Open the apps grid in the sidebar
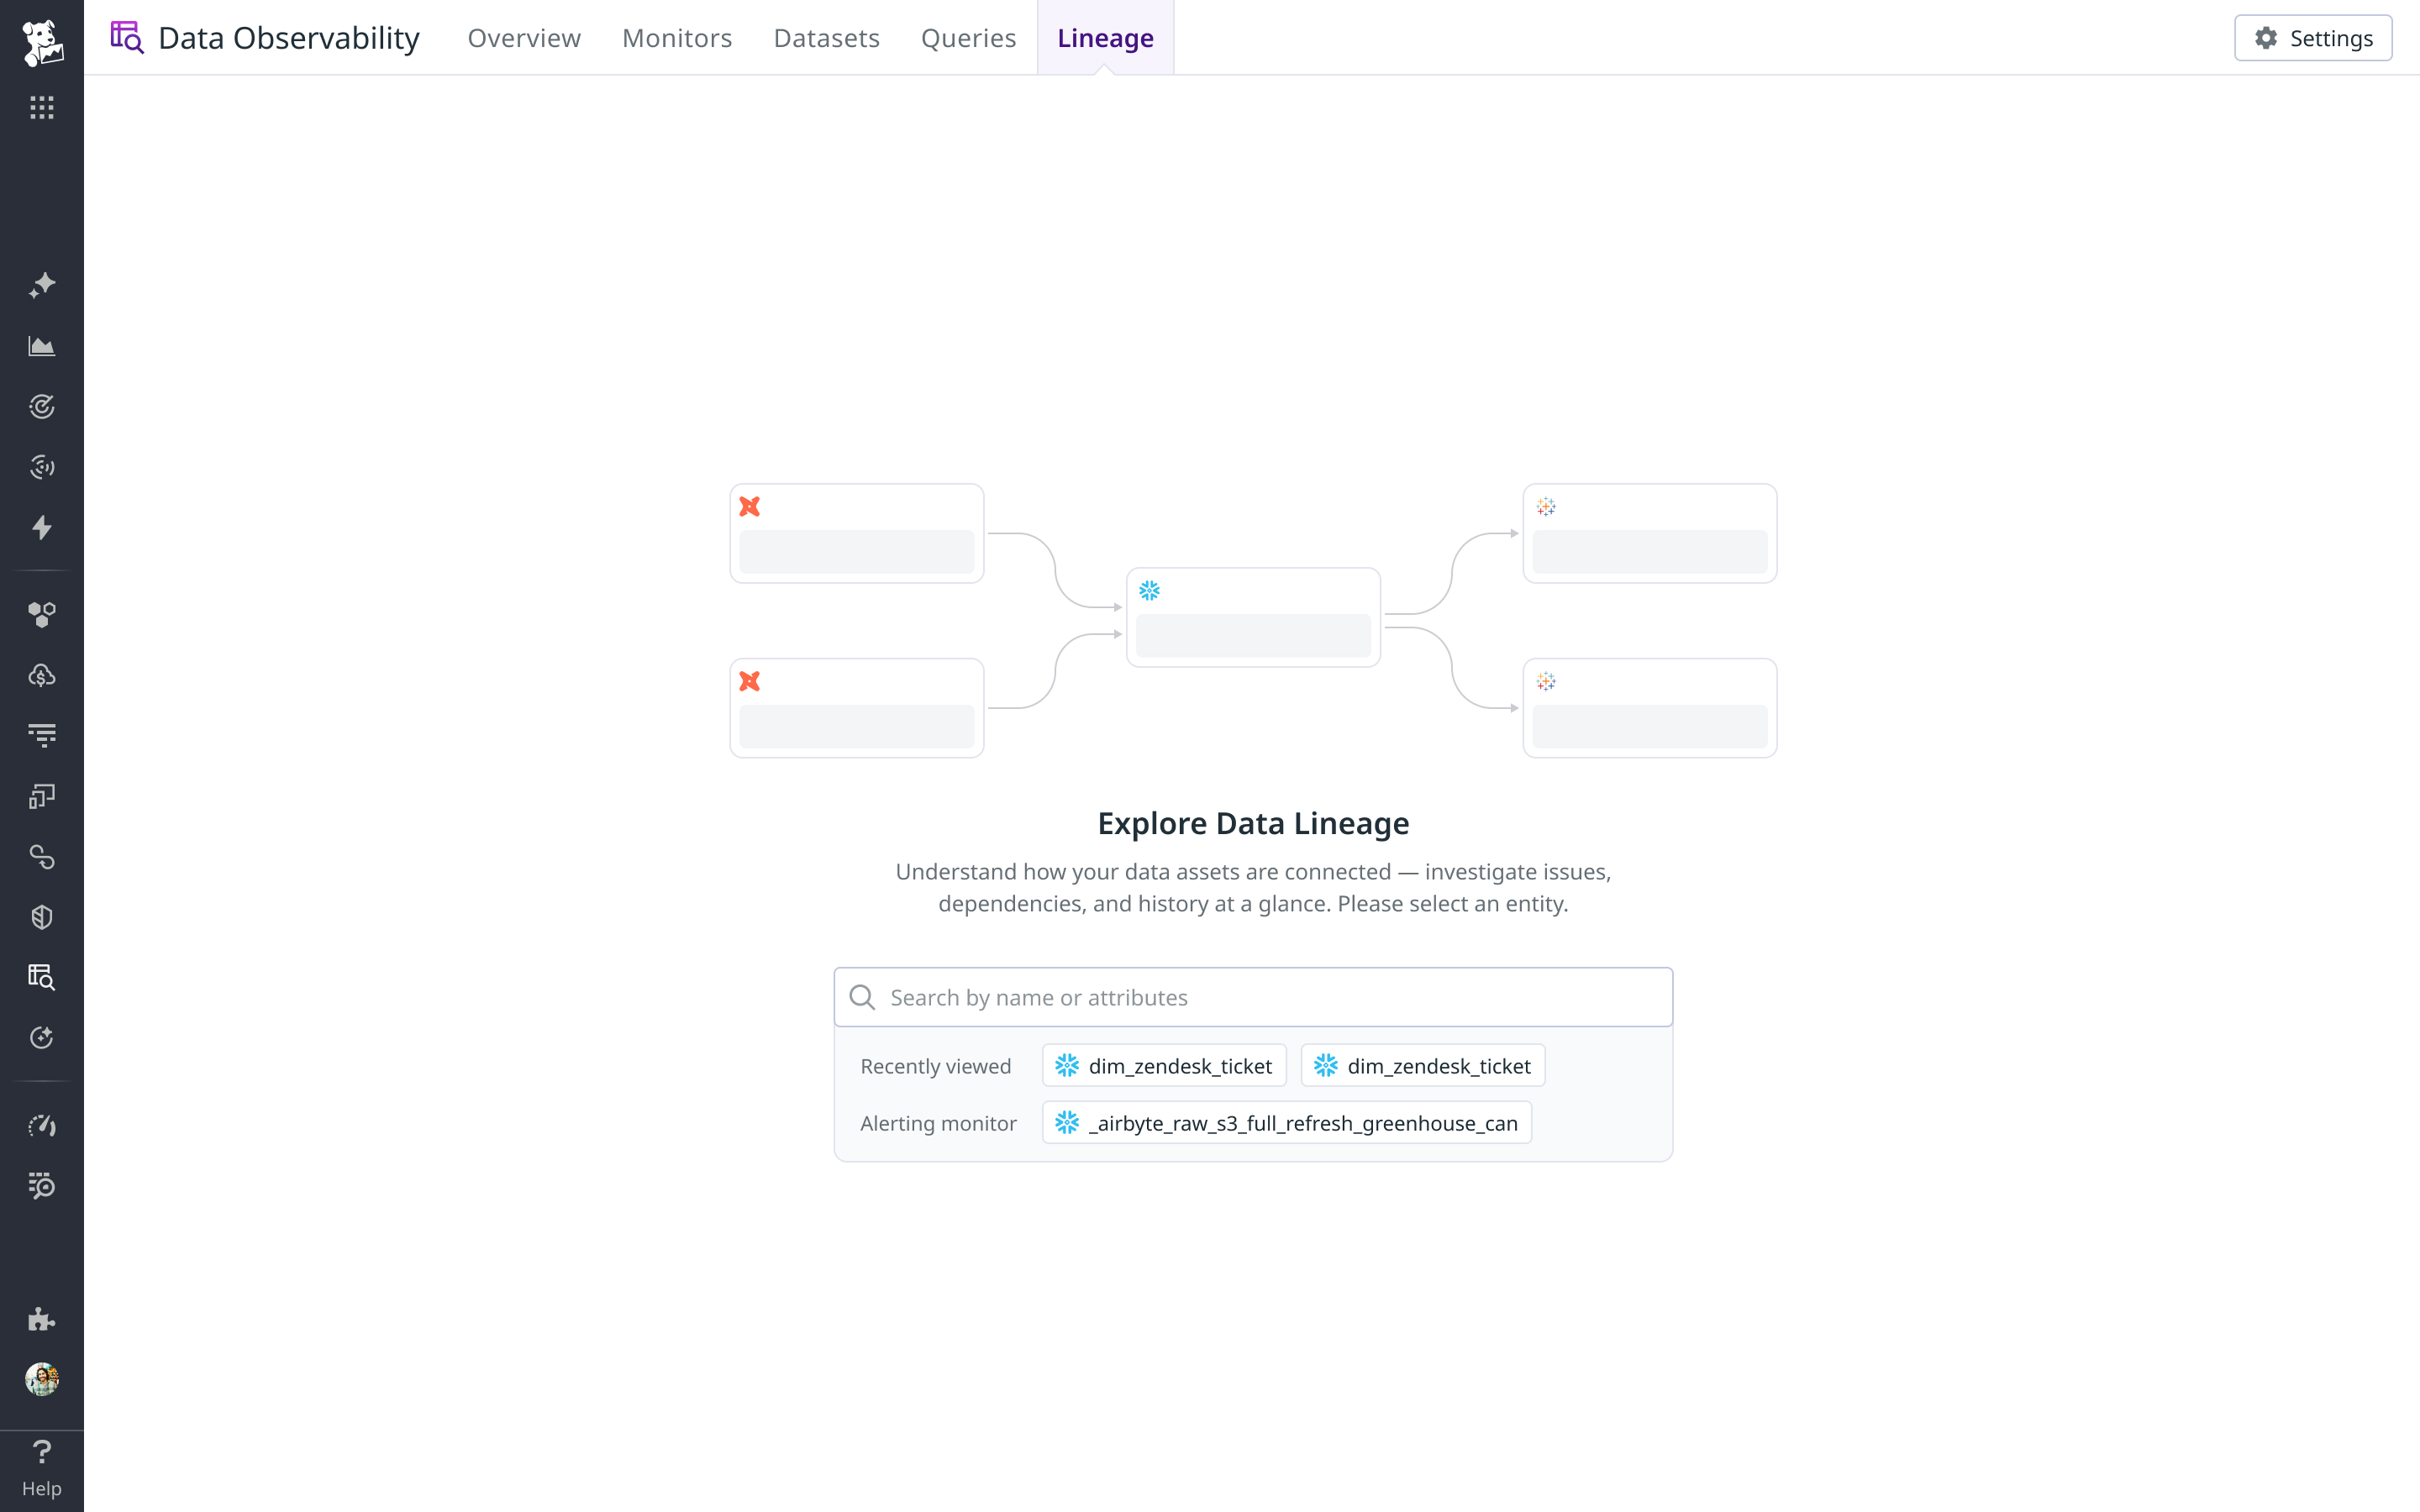This screenshot has width=2420, height=1512. tap(42, 108)
